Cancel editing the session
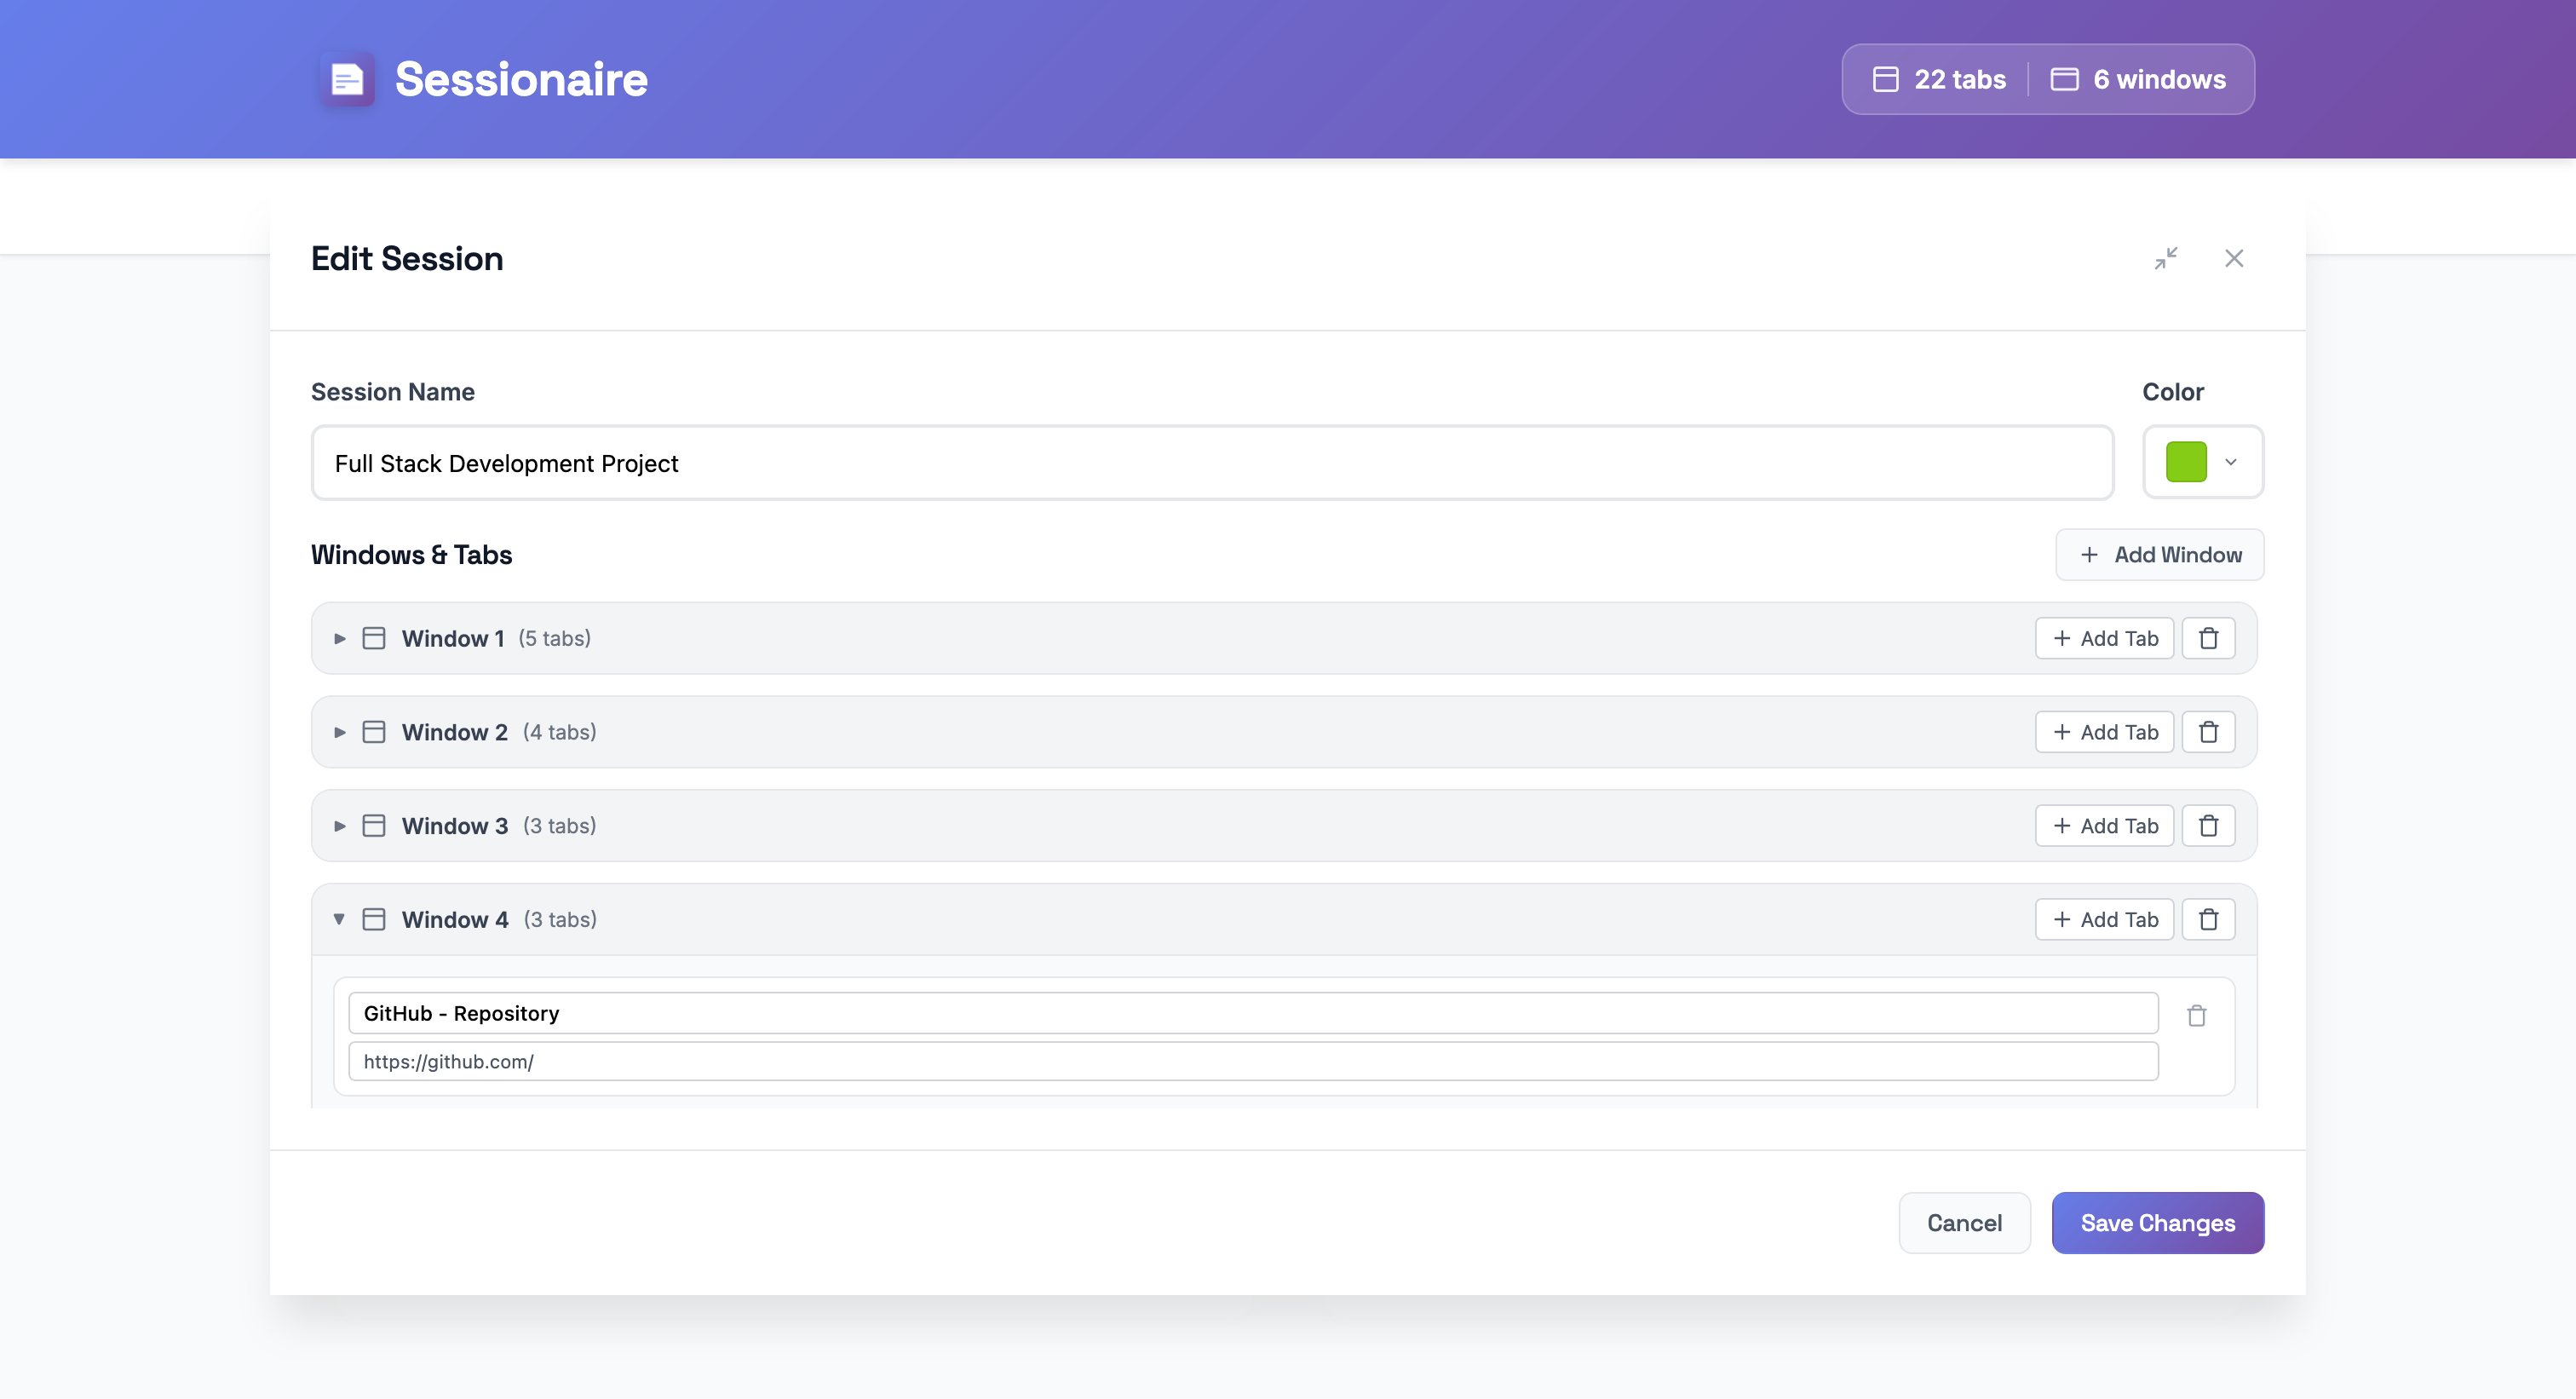The height and width of the screenshot is (1399, 2576). [x=1964, y=1222]
